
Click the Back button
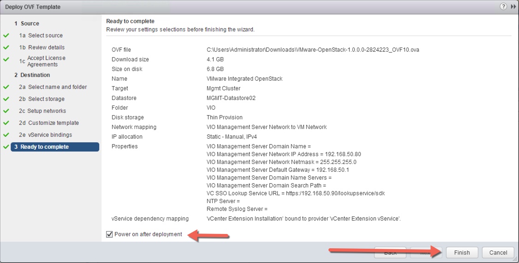pos(390,252)
